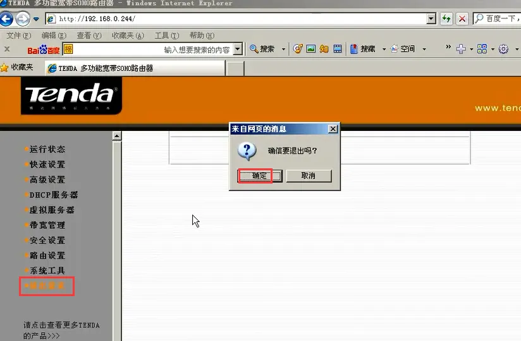This screenshot has height=341, width=521.
Task: Click the browser Back arrow button
Action: click(x=6, y=18)
